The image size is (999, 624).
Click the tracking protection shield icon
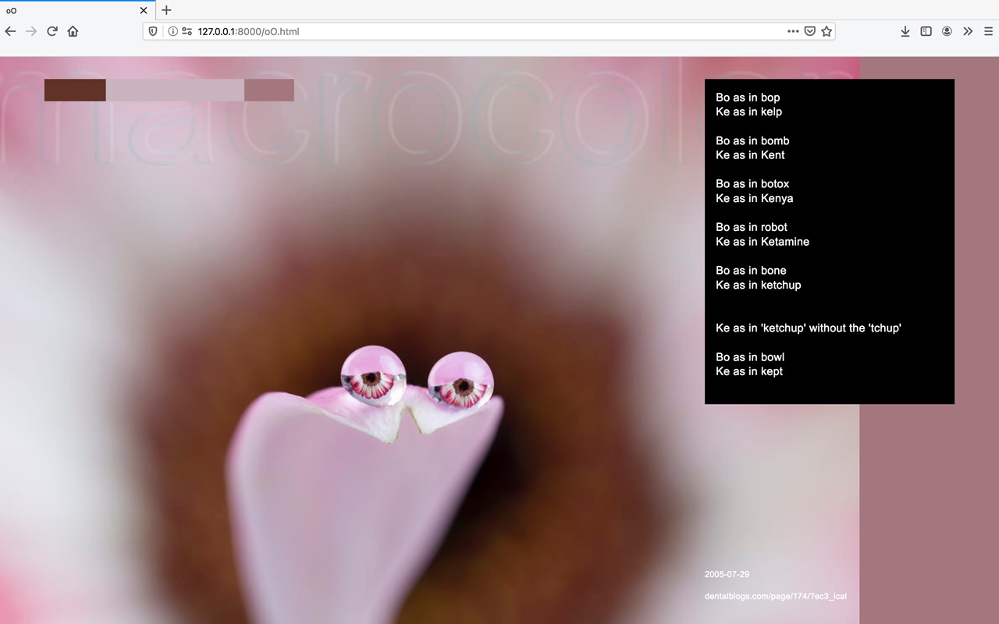[152, 31]
